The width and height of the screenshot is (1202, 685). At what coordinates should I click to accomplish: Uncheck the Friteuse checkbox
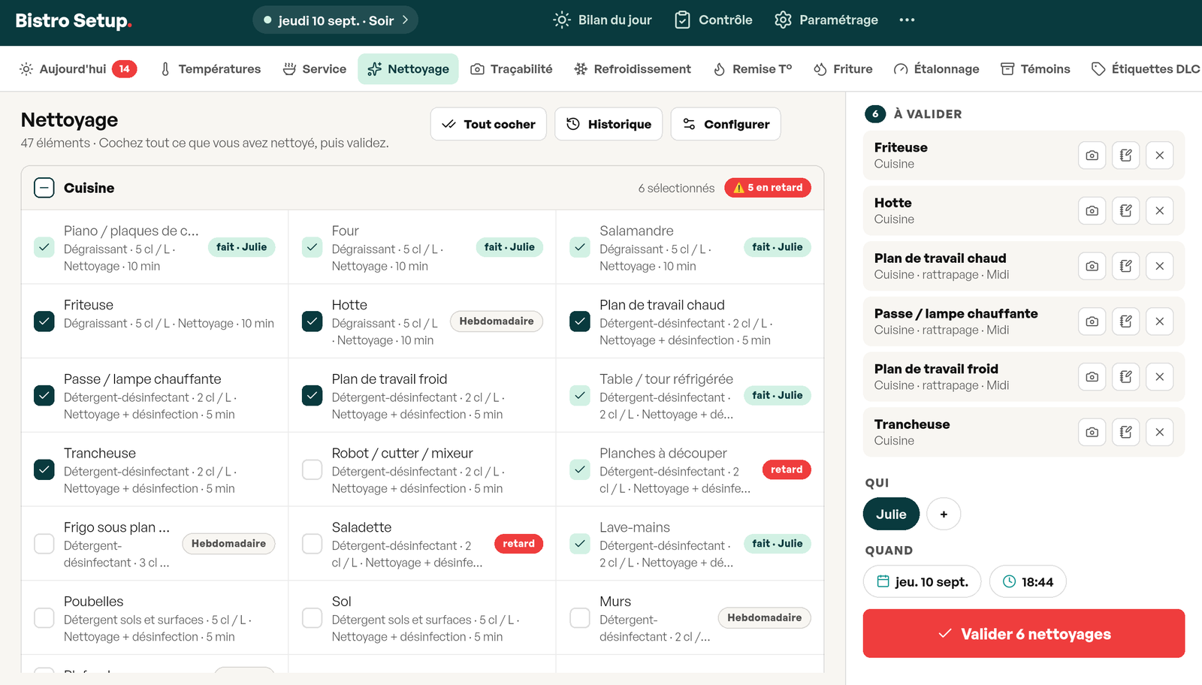44,321
